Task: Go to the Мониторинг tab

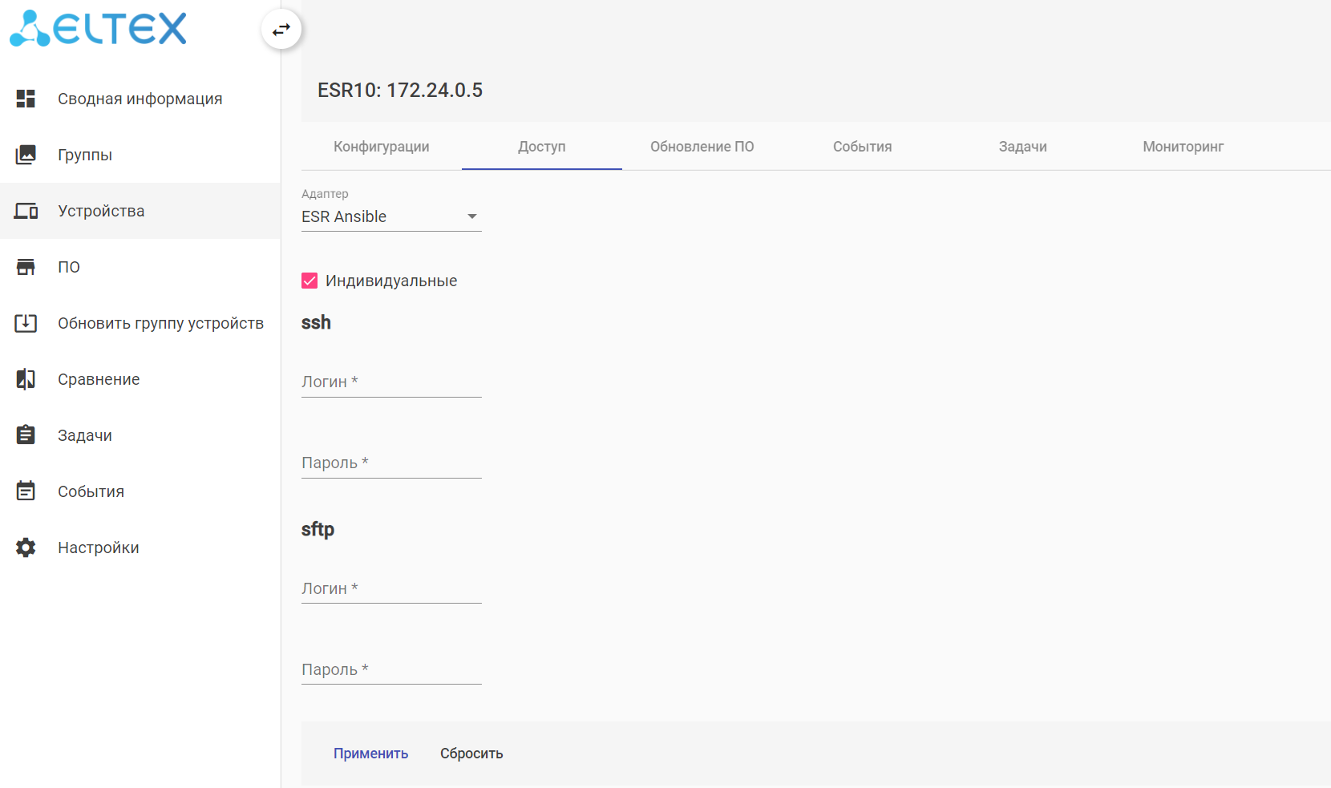Action: coord(1183,147)
